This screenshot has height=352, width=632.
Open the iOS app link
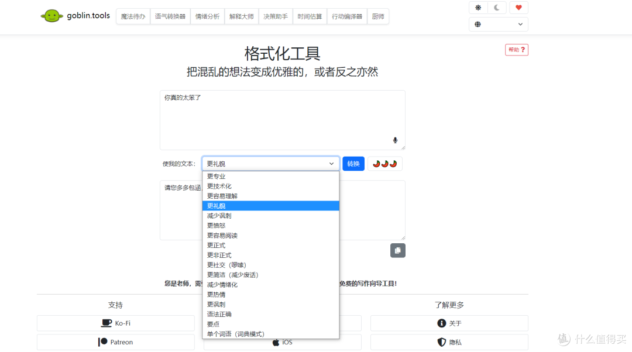tap(283, 343)
